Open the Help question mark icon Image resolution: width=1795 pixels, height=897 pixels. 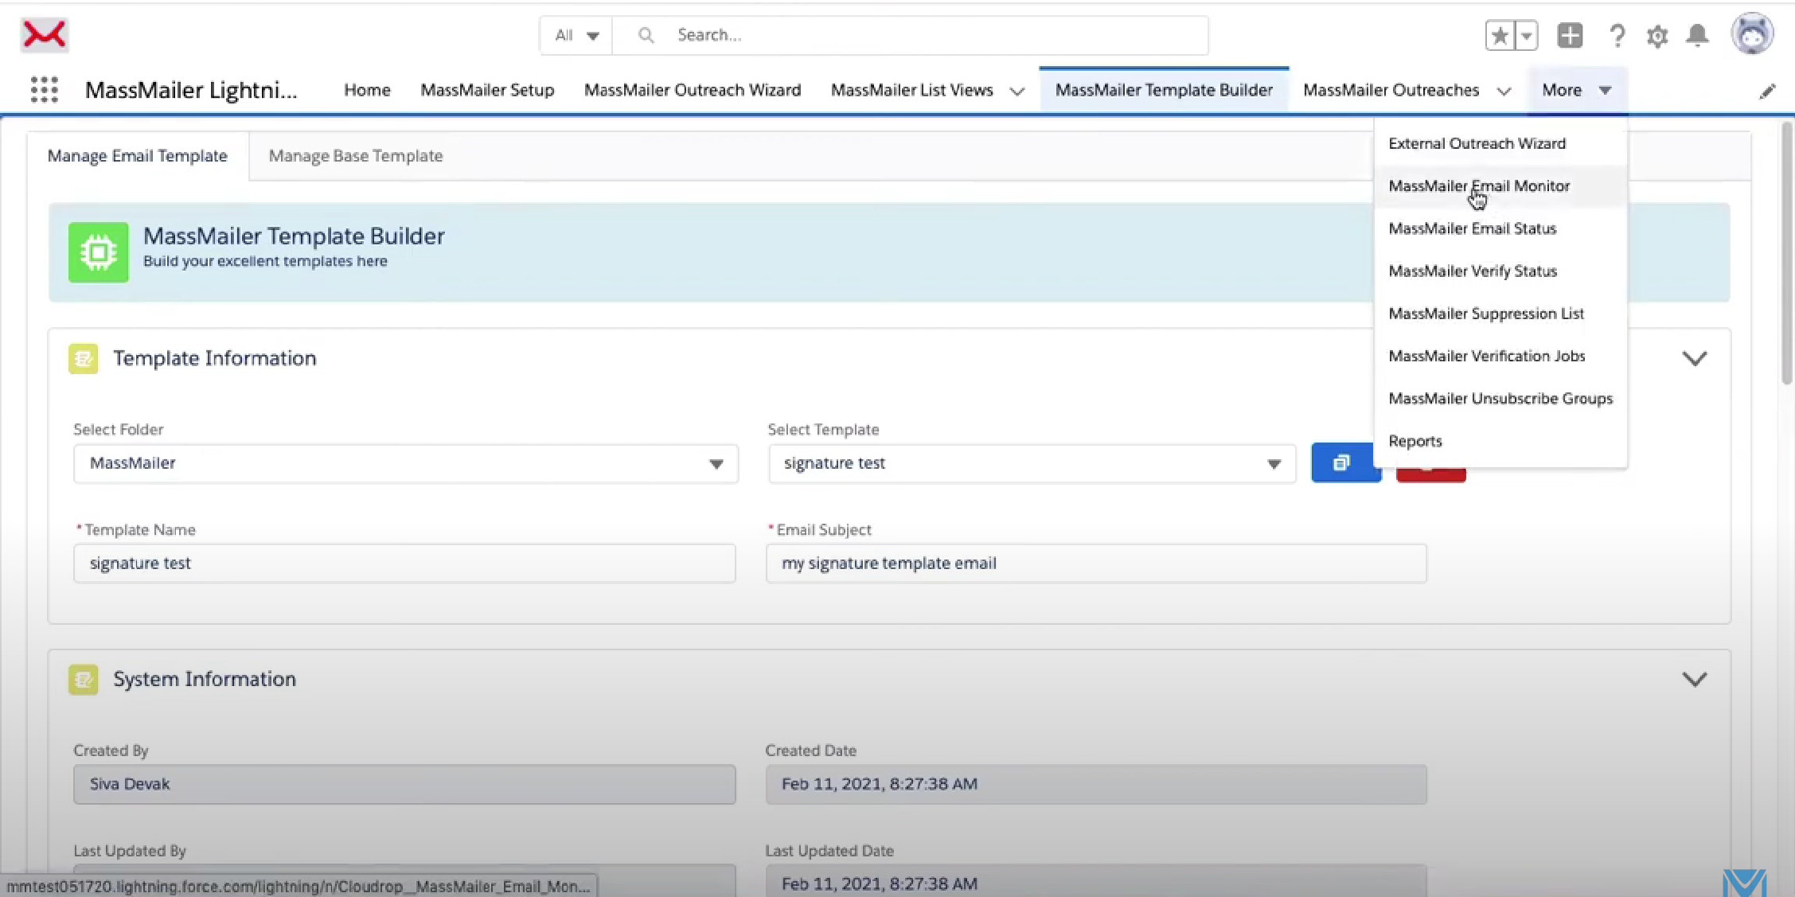(1616, 36)
